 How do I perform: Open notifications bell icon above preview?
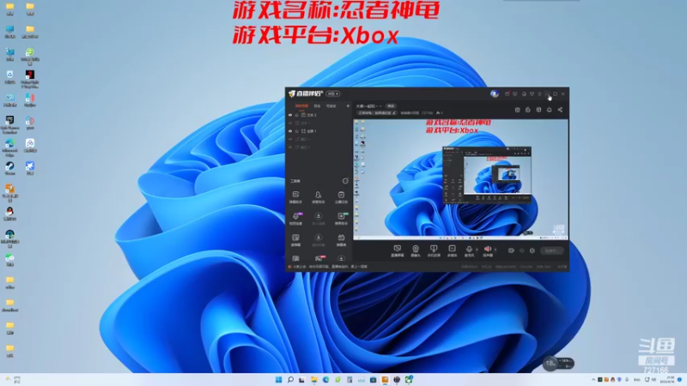tap(549, 110)
